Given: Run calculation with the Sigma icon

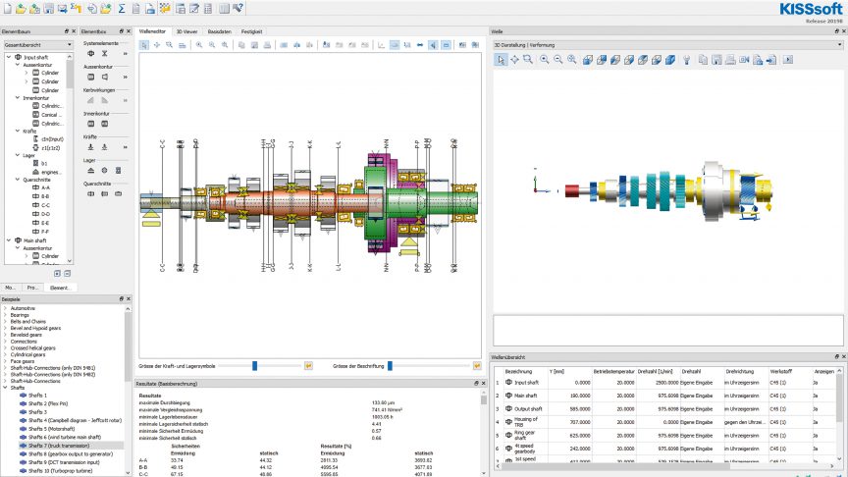Looking at the screenshot, I should (x=122, y=8).
